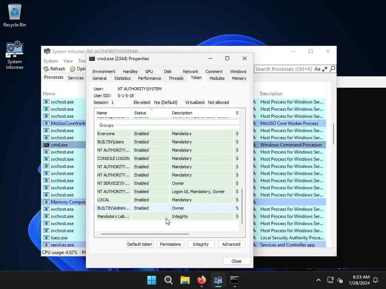Image resolution: width=386 pixels, height=289 pixels.
Task: Select the Everyone group row
Action: (x=167, y=134)
